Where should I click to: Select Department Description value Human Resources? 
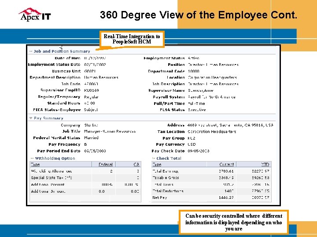point(101,77)
